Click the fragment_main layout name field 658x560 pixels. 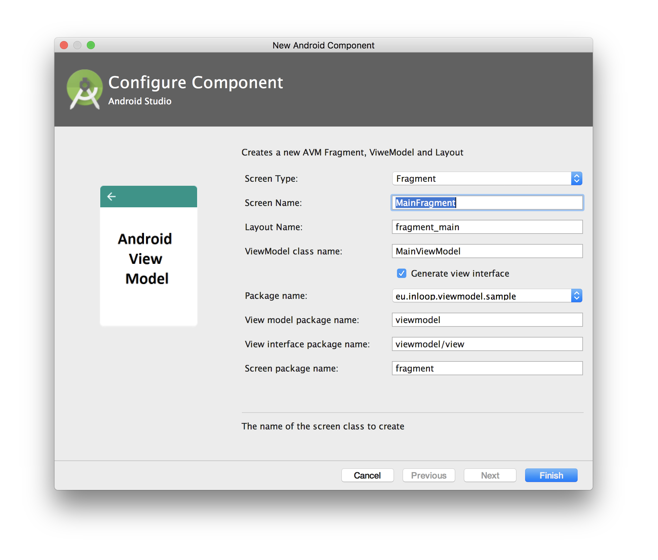click(x=487, y=227)
